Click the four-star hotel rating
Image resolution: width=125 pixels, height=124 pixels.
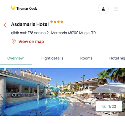[57, 22]
